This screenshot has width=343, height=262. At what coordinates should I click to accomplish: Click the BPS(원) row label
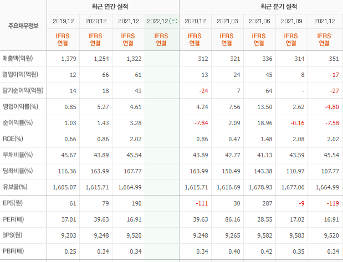(x=12, y=235)
